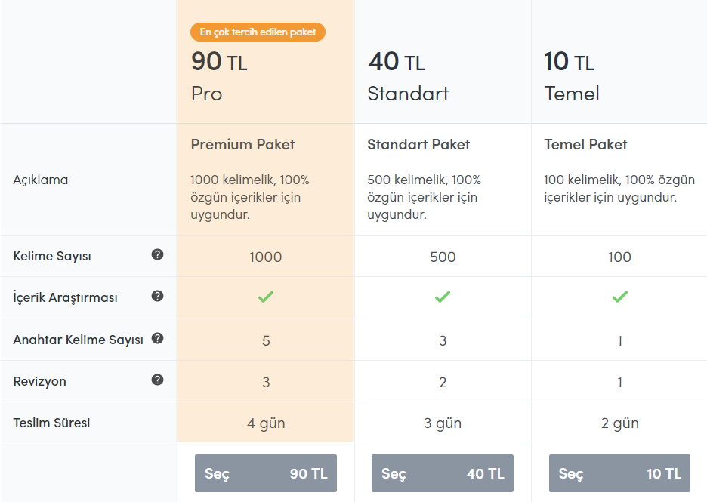This screenshot has width=707, height=502.
Task: Open the Revizyon help question mark
Action: point(157,380)
